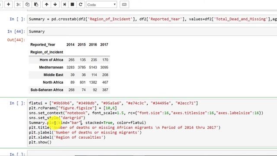Click the plt.ylabel code line
The image size is (277, 156).
point(85,132)
